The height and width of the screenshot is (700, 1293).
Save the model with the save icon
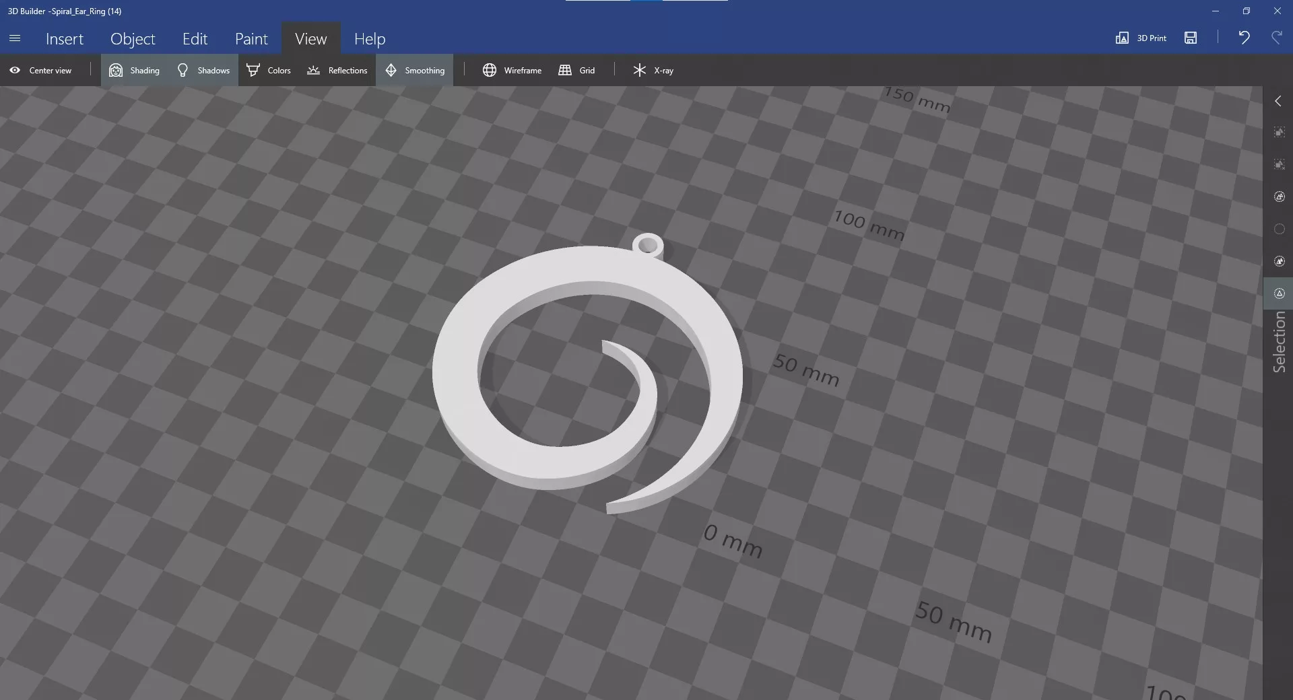pyautogui.click(x=1191, y=38)
